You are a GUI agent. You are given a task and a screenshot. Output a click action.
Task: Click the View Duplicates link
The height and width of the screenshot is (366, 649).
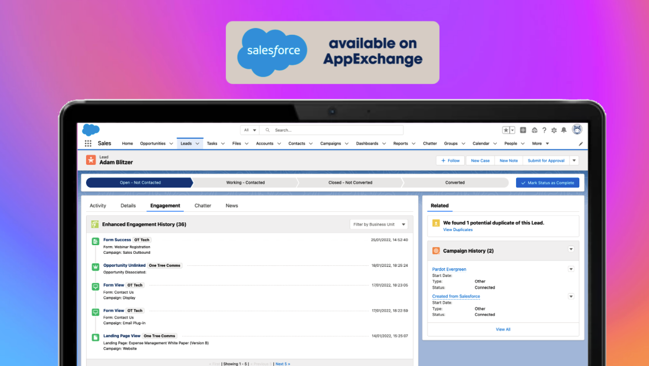(457, 230)
